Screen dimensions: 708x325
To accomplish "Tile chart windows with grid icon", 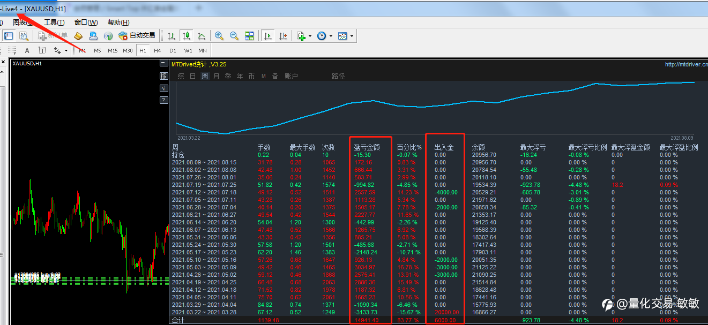I will [x=249, y=36].
